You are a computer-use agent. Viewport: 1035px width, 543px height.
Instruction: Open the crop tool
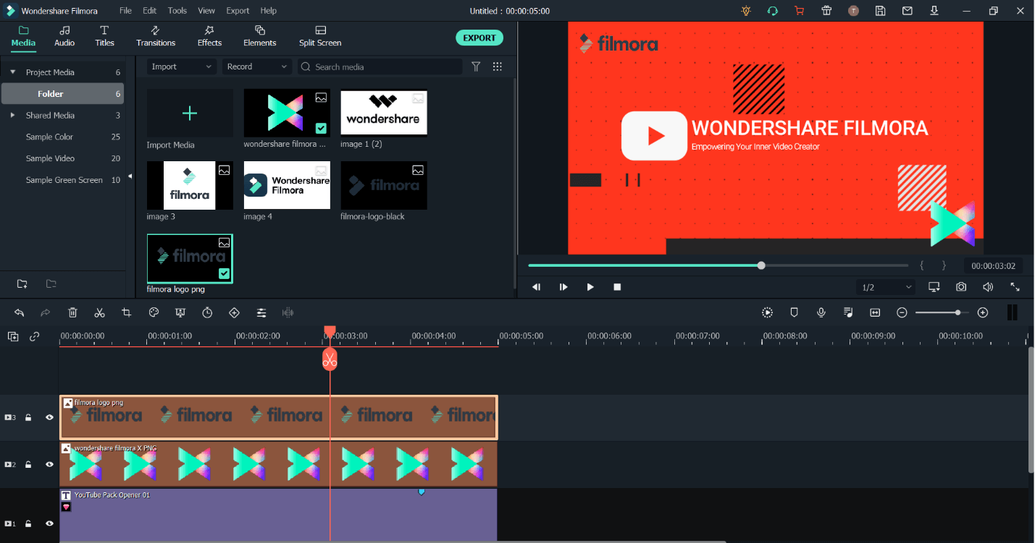tap(127, 312)
